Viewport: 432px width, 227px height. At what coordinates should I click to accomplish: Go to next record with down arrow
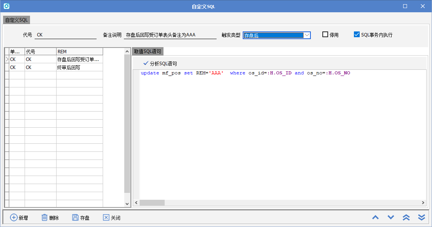pos(391,217)
